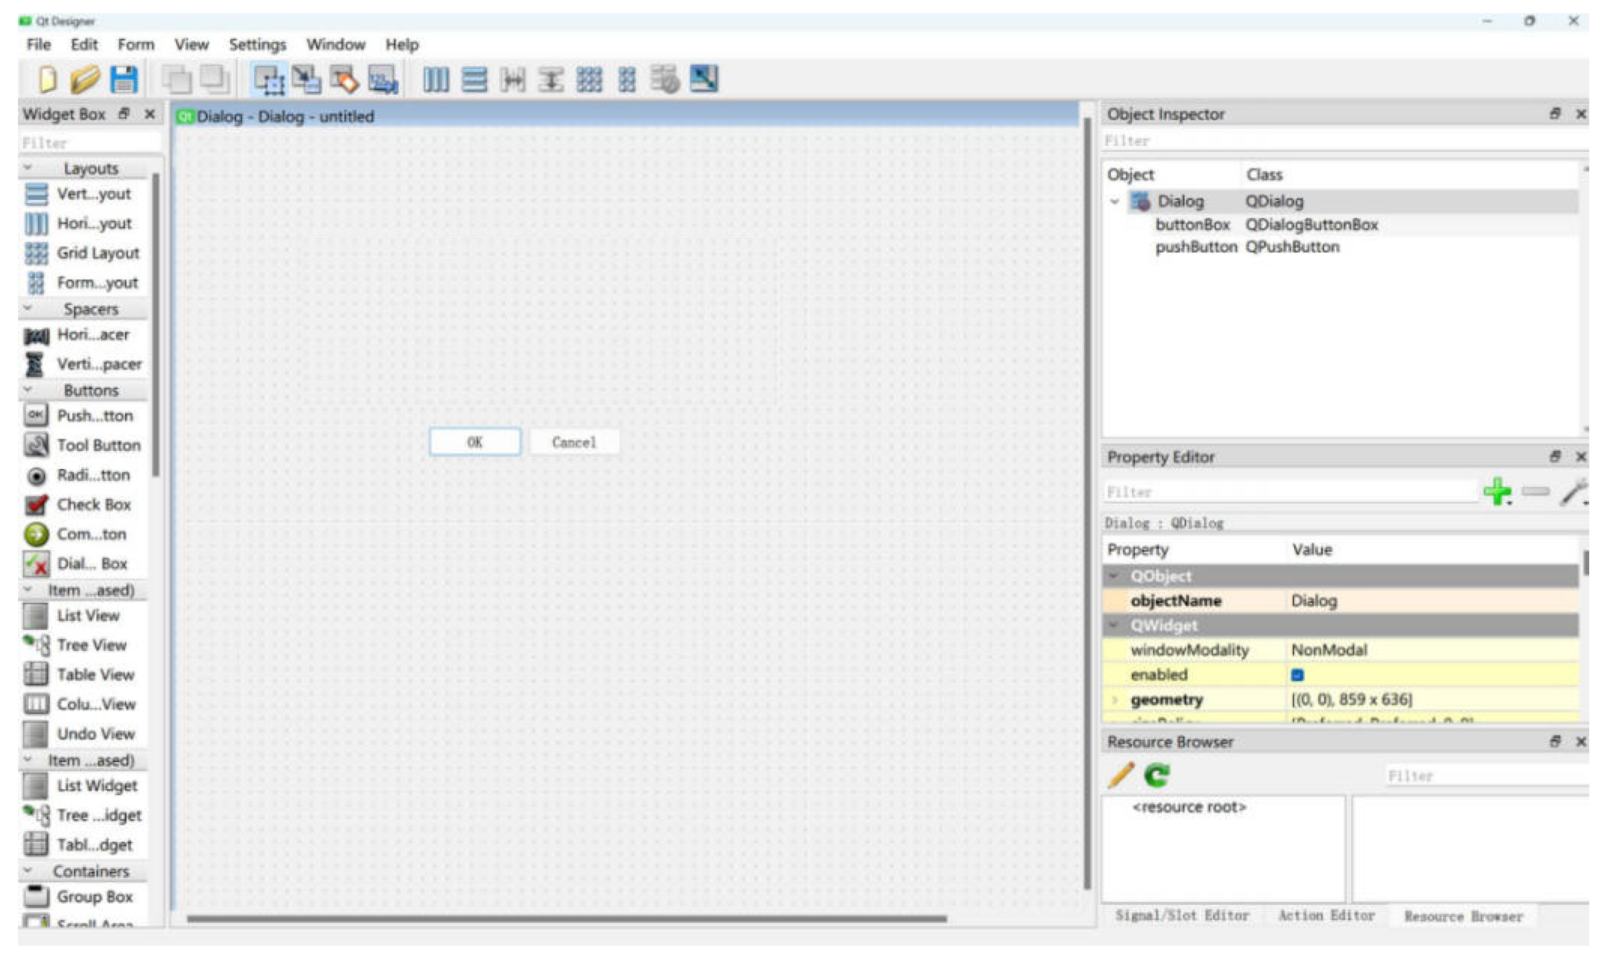
Task: Expand the geometry property row
Action: point(1114,700)
